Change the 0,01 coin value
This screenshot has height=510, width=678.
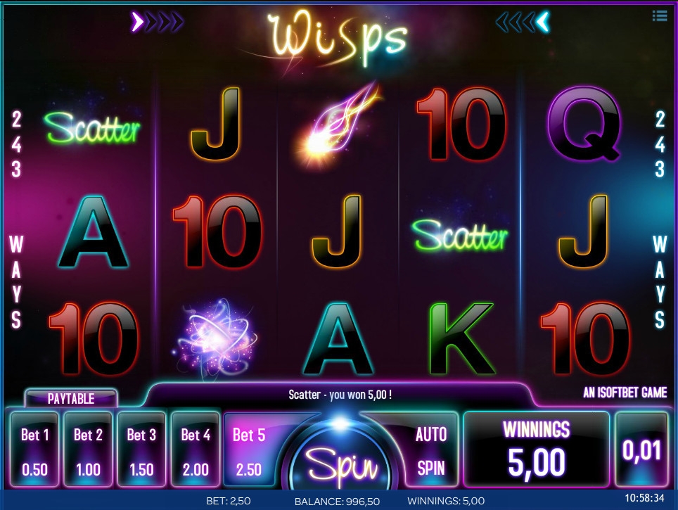coord(641,450)
